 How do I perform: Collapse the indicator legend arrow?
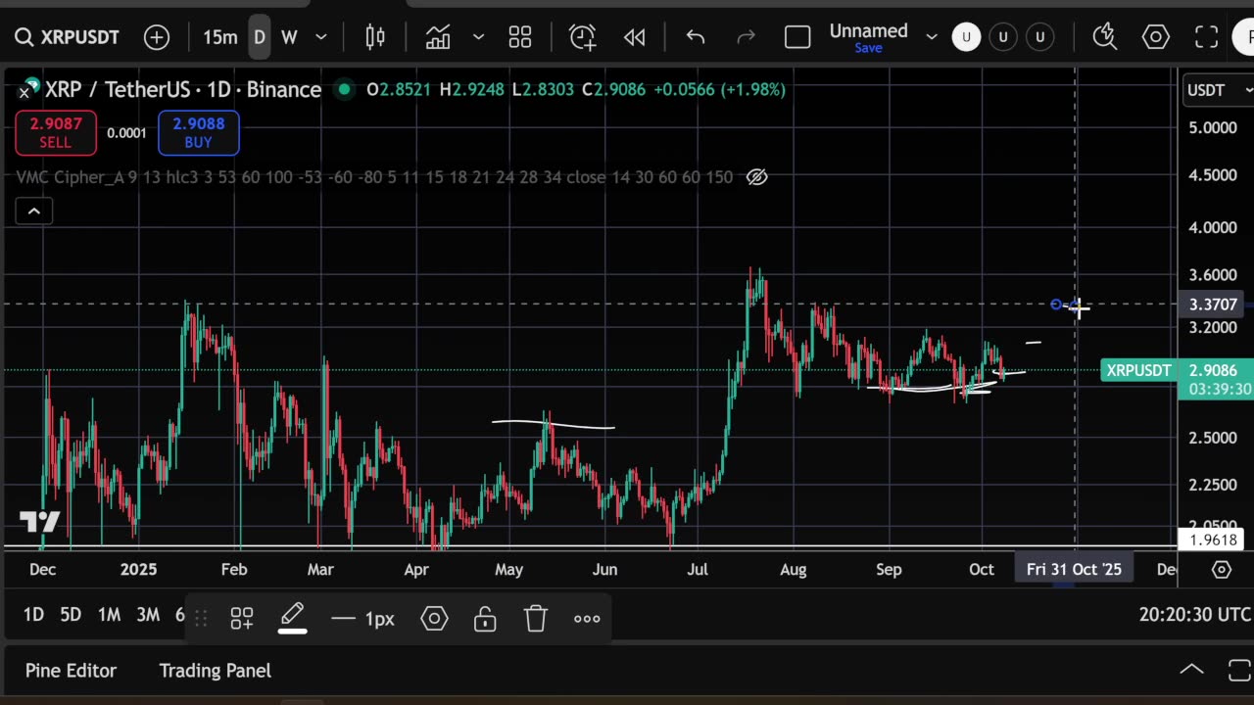pyautogui.click(x=33, y=211)
